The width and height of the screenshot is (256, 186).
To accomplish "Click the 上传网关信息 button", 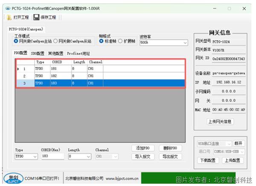I will coord(220,121).
